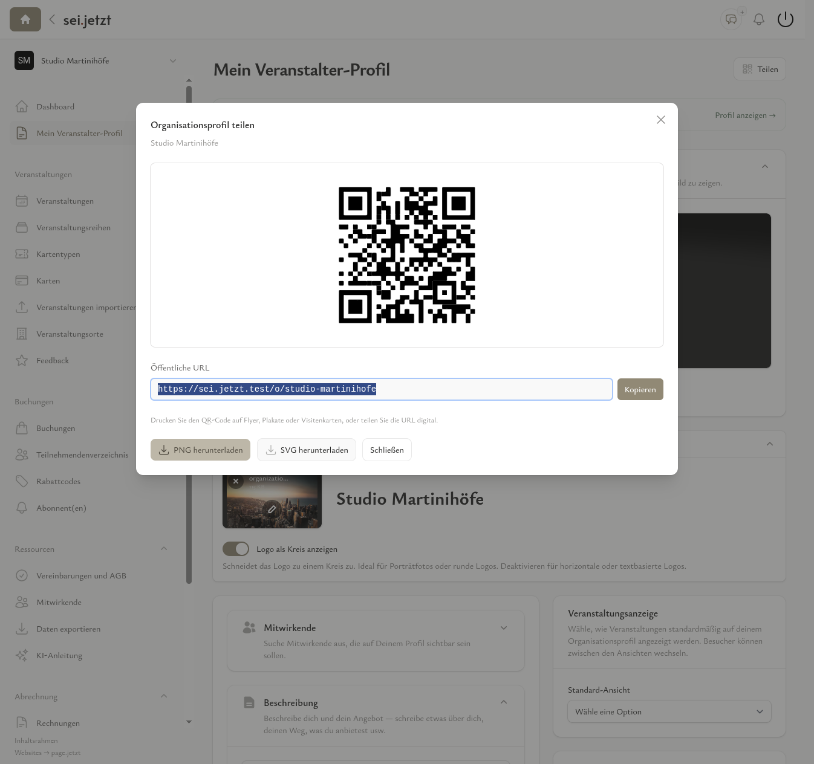This screenshot has height=764, width=814.
Task: Open Veranstaltungen in the sidebar
Action: [x=65, y=201]
